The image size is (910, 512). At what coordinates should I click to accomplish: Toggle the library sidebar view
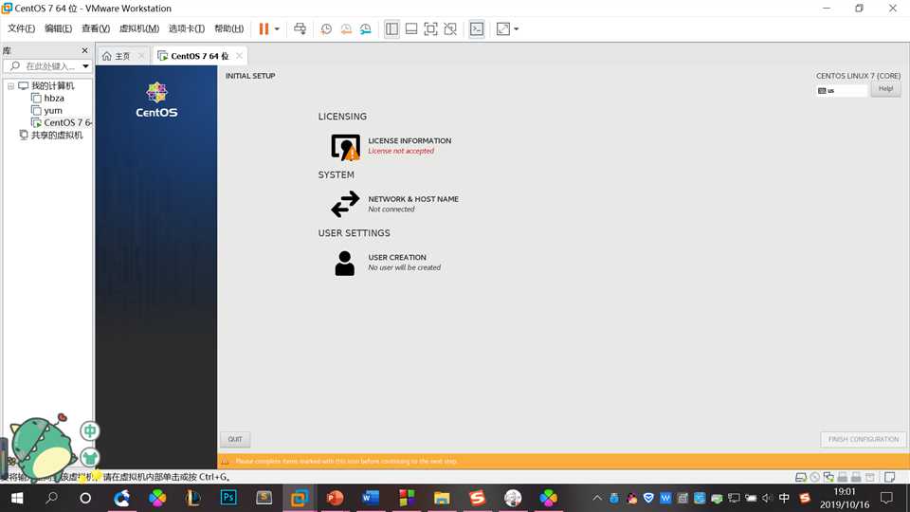pos(391,29)
